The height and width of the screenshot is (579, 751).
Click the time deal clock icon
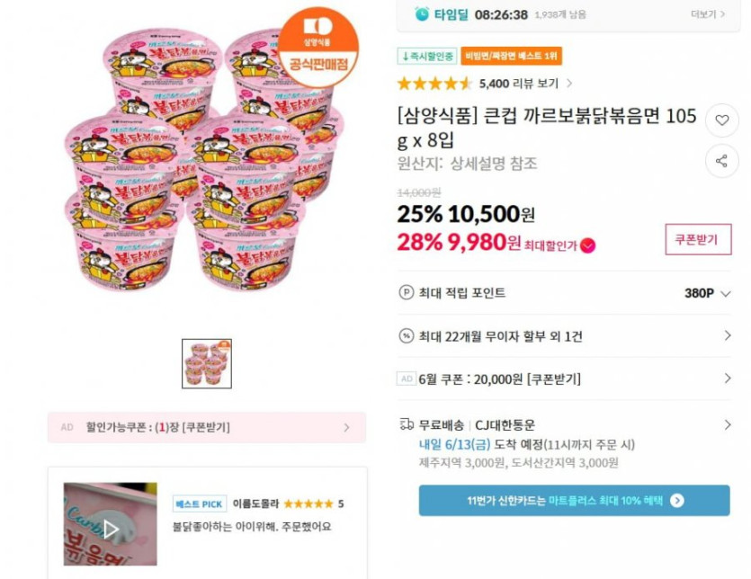point(422,13)
